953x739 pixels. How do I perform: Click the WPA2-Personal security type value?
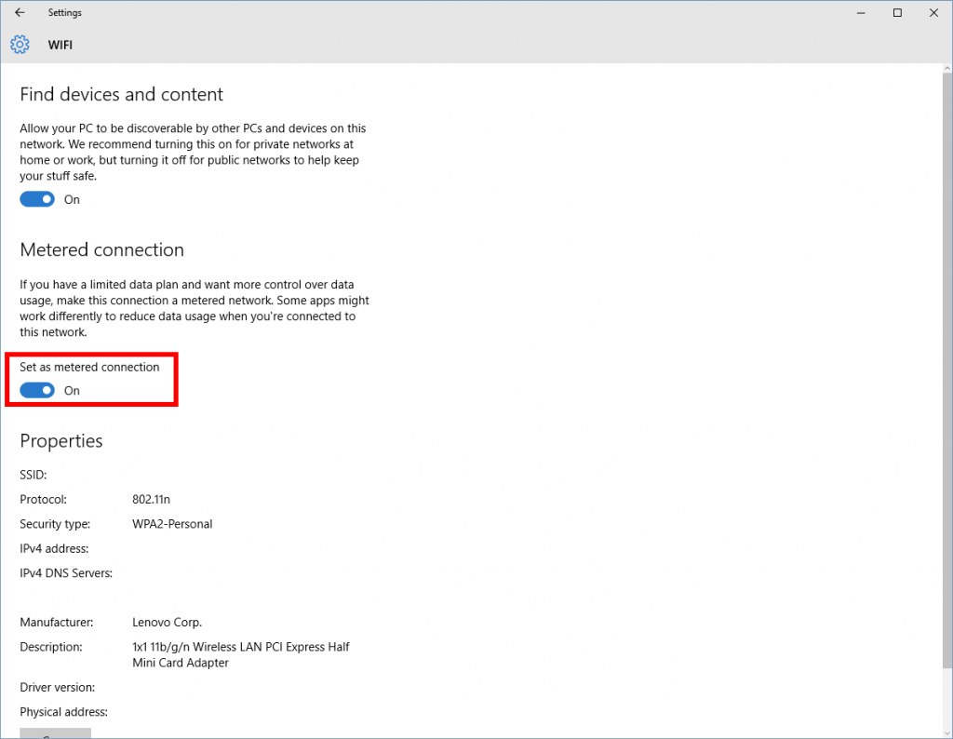(x=172, y=524)
